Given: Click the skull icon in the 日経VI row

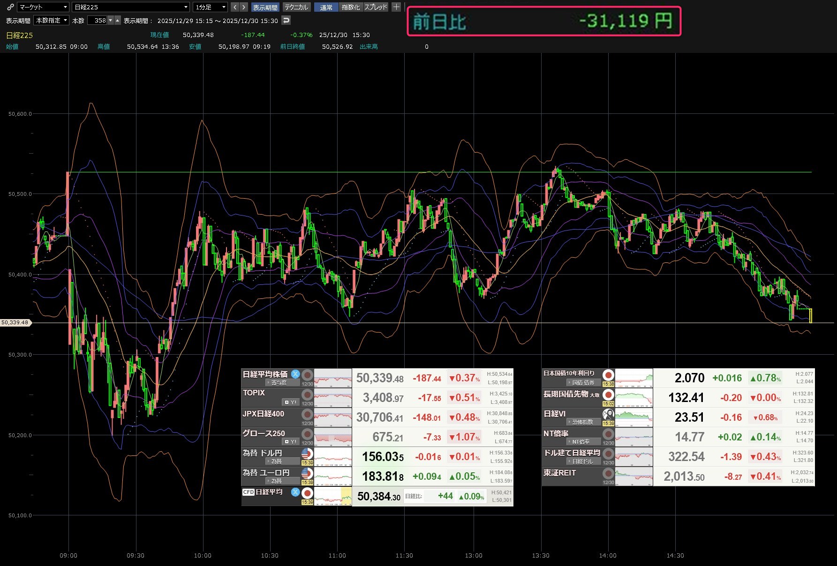Looking at the screenshot, I should coord(608,414).
